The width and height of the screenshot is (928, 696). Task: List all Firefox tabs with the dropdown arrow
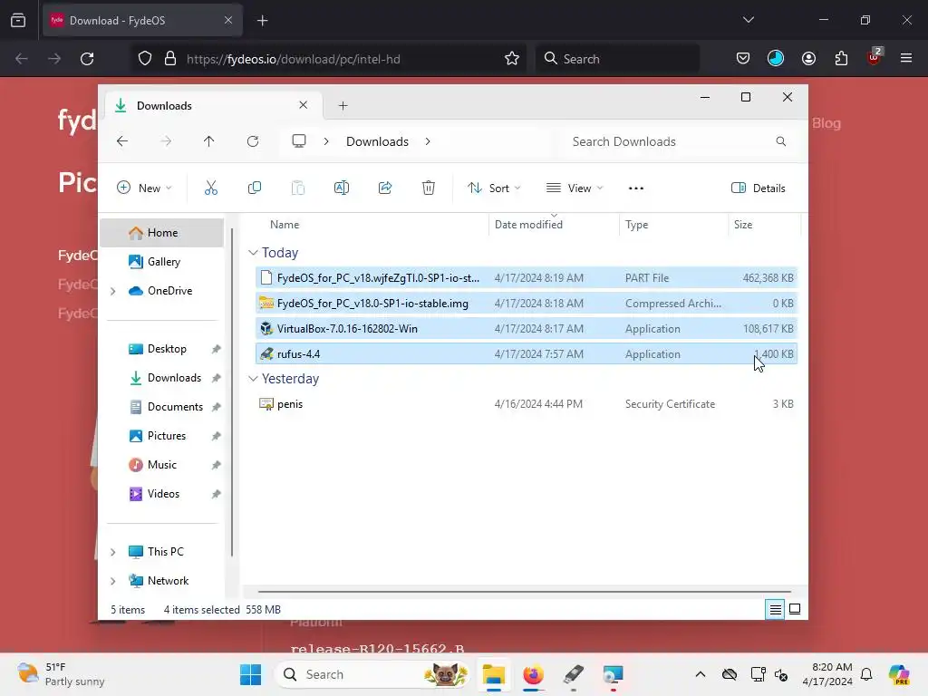tap(748, 20)
